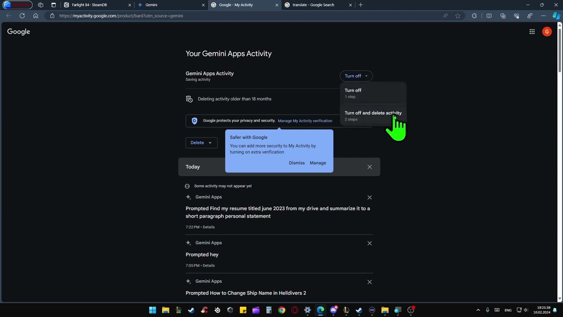The width and height of the screenshot is (563, 317).
Task: Delete the 'Prompted hey' activity
Action: (x=369, y=243)
